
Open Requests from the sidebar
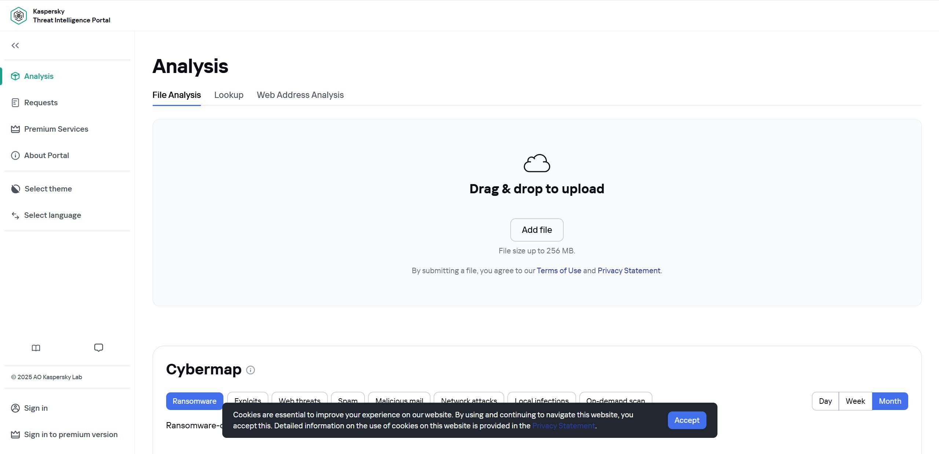[41, 103]
